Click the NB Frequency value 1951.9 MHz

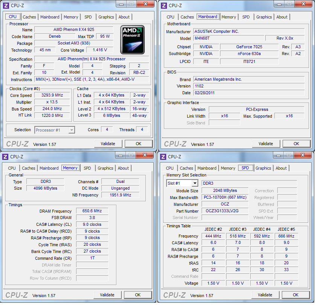point(120,195)
